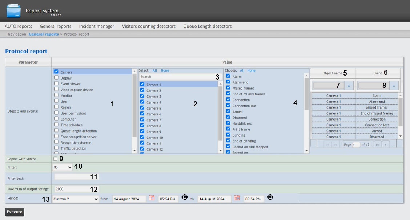Open the calendar picker for the to date
Viewport: 410px width, 220px height.
coord(237,198)
